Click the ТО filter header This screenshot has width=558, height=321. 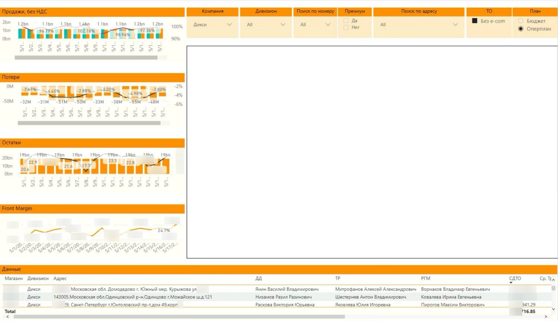(489, 11)
